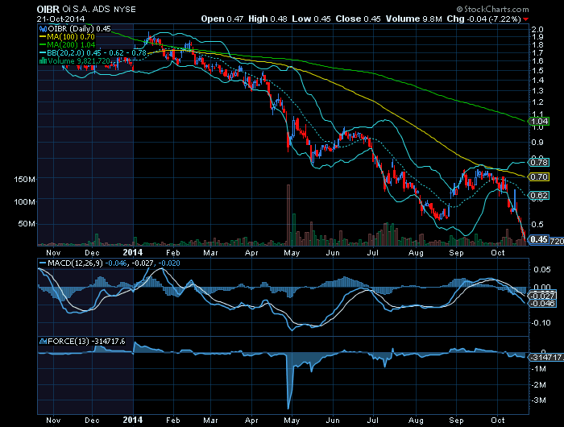This screenshot has width=564, height=427.
Task: Click the StockCharts.com watermark link
Action: (x=524, y=7)
